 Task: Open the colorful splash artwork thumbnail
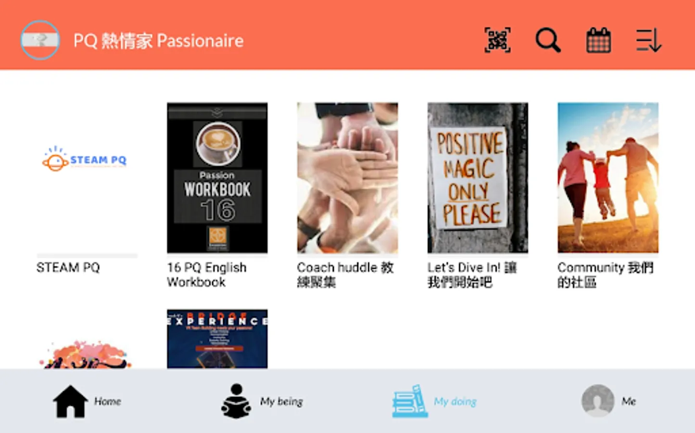click(85, 355)
